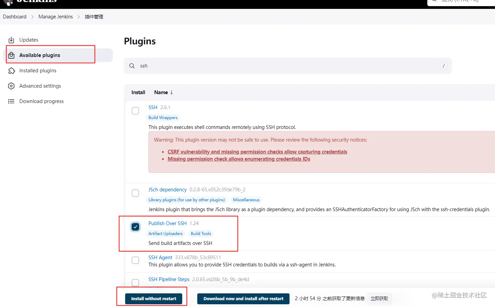Click the Updates download icon in sidebar
Image resolution: width=495 pixels, height=307 pixels.
[x=11, y=40]
